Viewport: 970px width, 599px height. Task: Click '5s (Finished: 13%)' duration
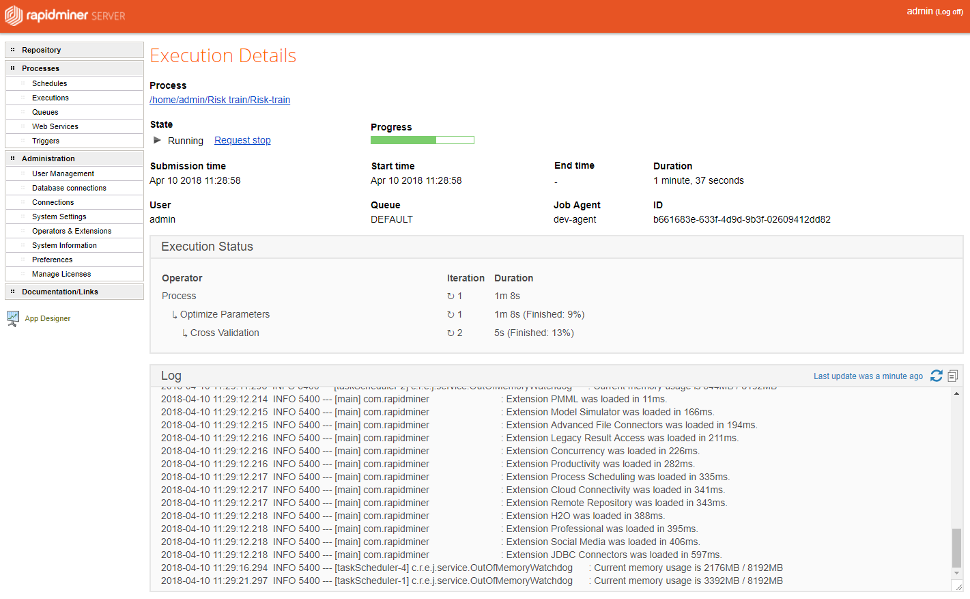pyautogui.click(x=534, y=333)
